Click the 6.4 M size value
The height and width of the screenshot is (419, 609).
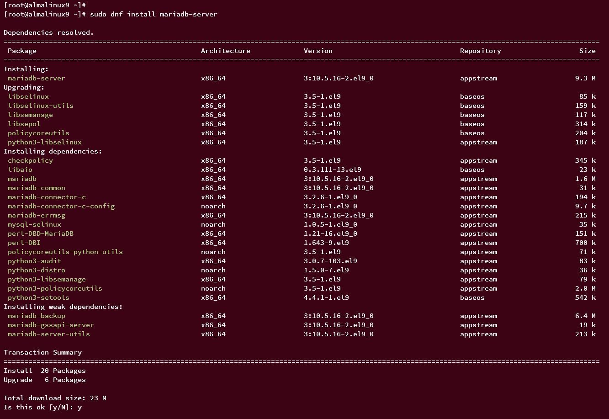[x=585, y=316]
